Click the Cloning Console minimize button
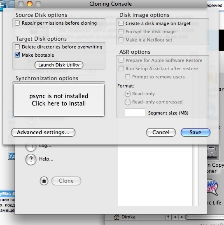 (30, 4)
